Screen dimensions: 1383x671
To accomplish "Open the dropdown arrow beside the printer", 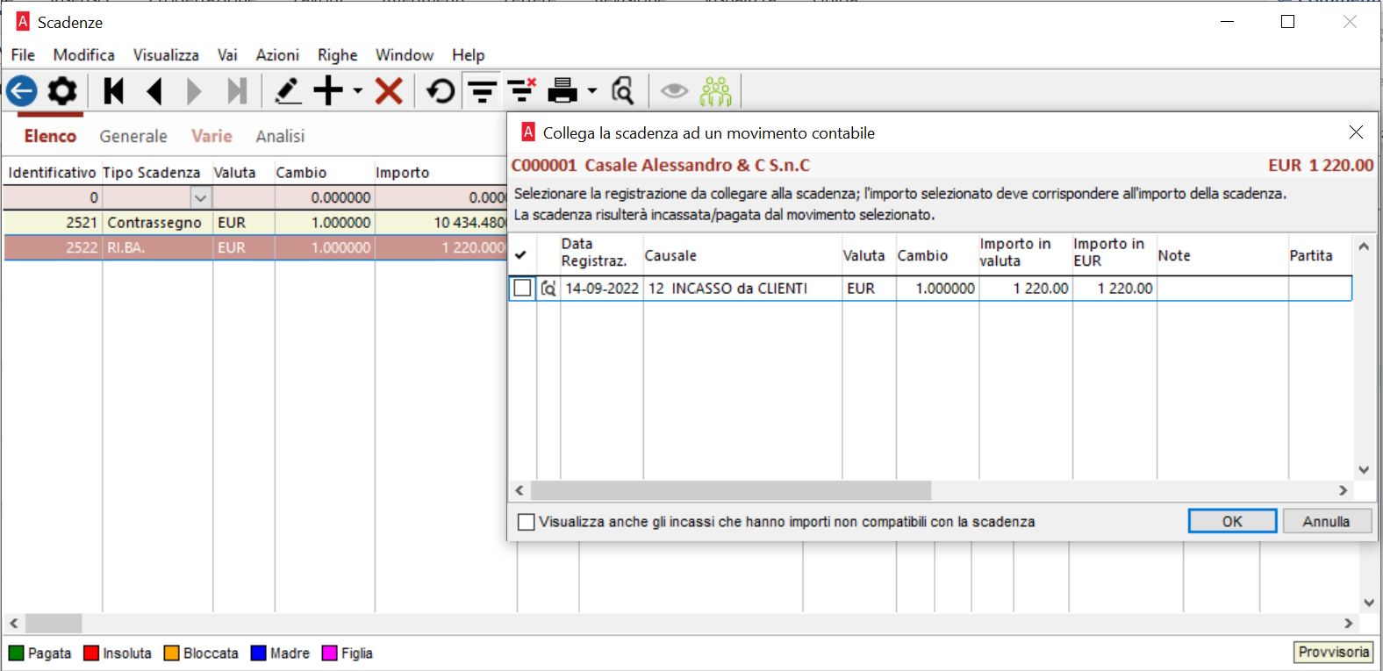I will (592, 90).
